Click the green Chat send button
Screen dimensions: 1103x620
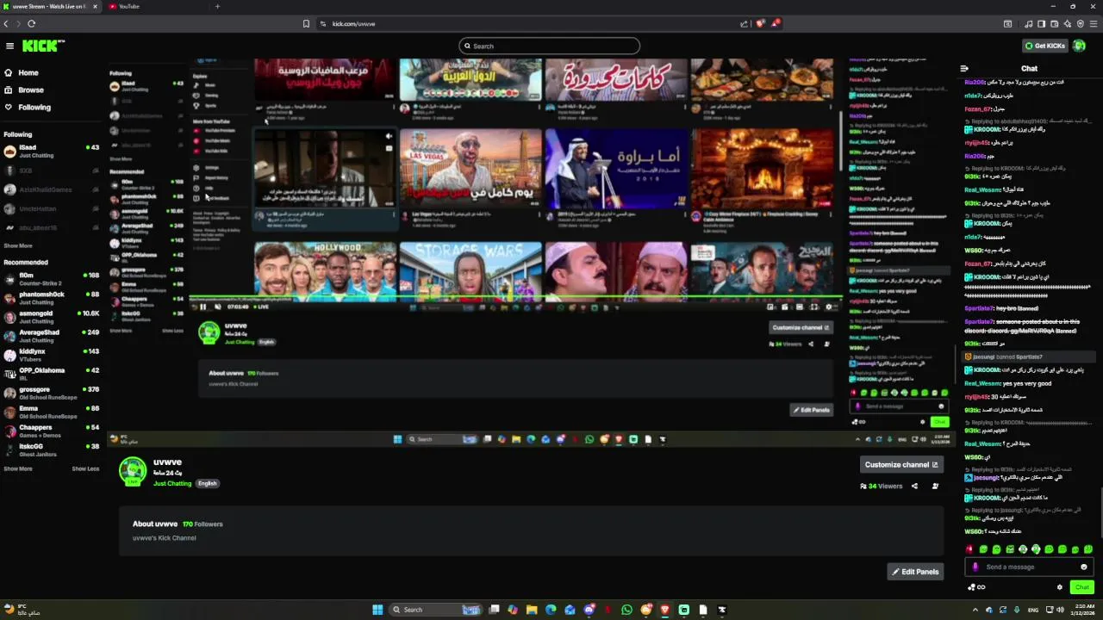[1081, 587]
